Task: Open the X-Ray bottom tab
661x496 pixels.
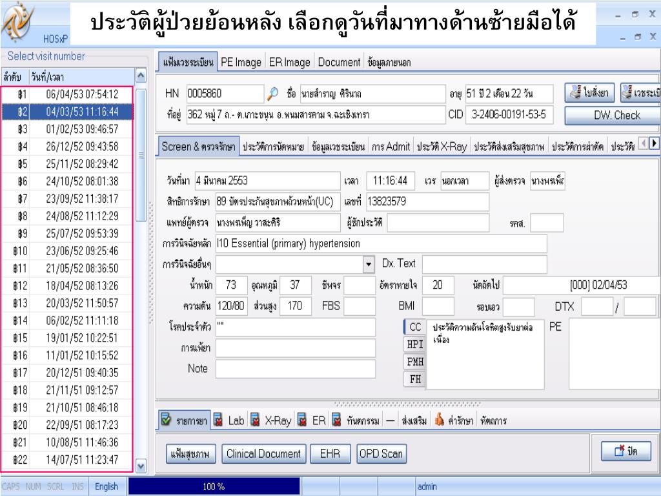Action: click(x=271, y=420)
